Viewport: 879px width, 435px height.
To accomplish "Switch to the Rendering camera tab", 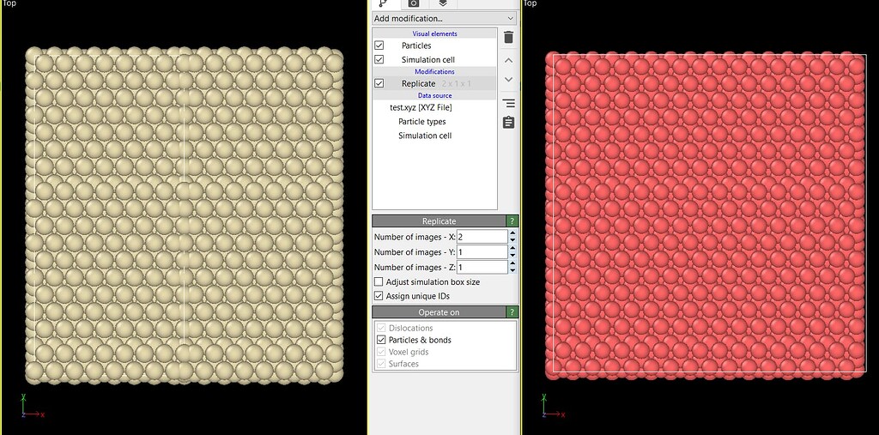I will (414, 3).
